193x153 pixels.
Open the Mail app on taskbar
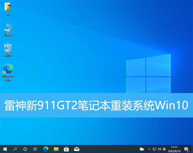[x=76, y=149]
